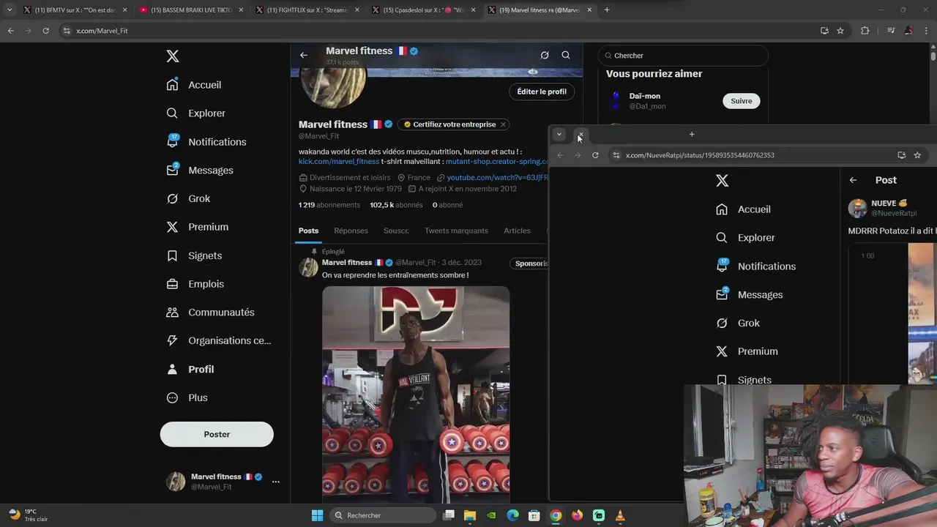
Task: Open Messages in the main window sidebar
Action: coord(200,171)
